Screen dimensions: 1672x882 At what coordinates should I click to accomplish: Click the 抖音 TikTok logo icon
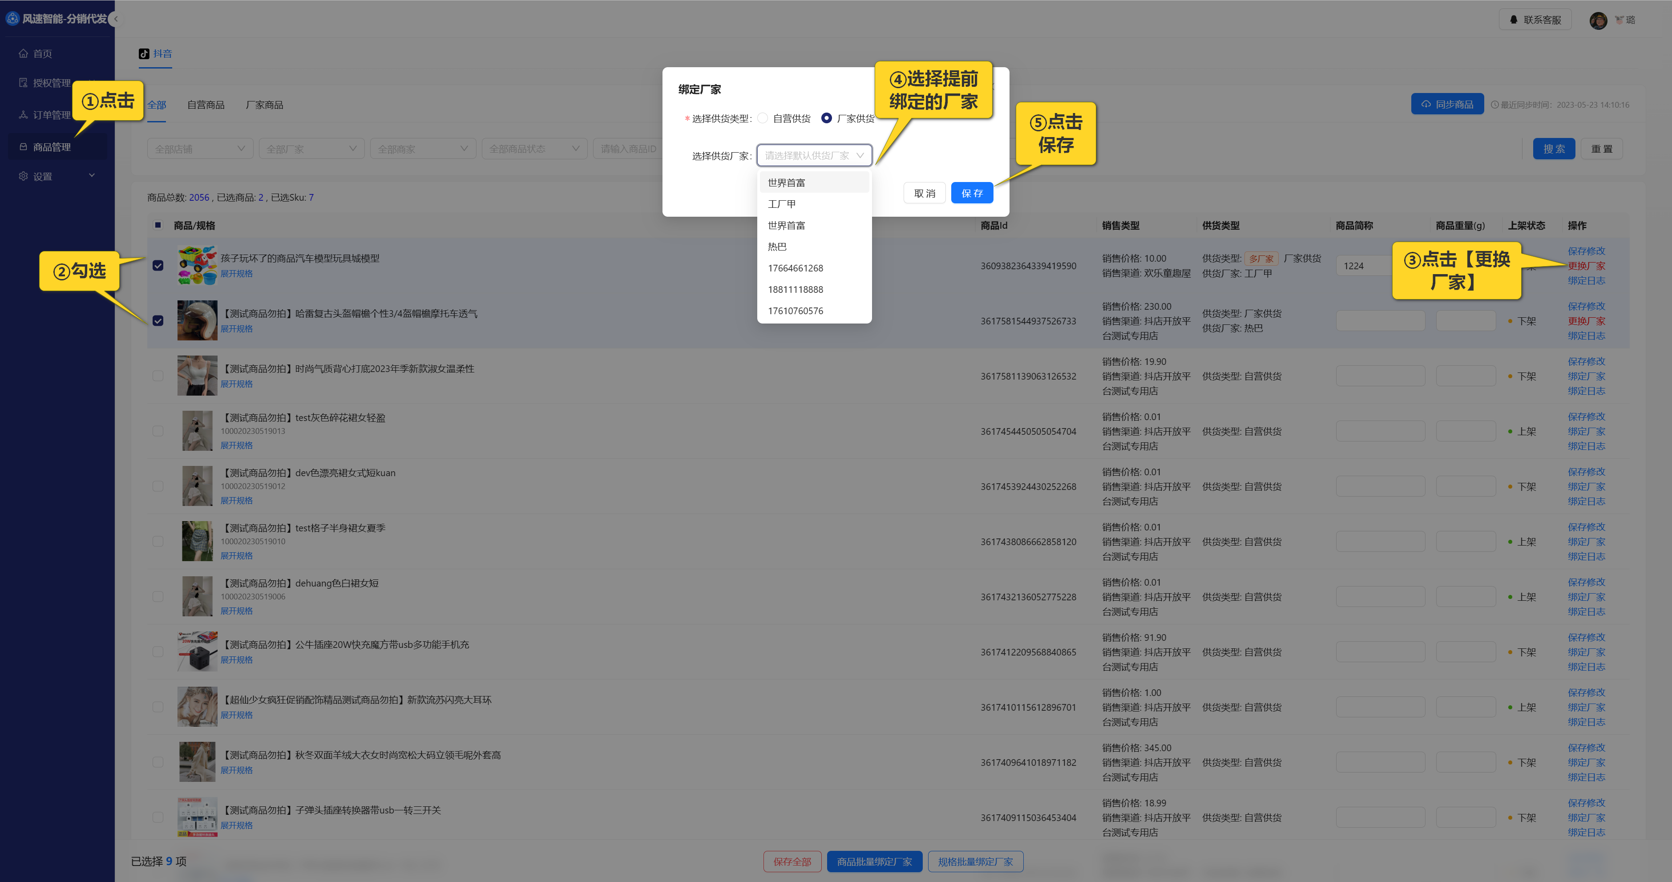pos(144,54)
